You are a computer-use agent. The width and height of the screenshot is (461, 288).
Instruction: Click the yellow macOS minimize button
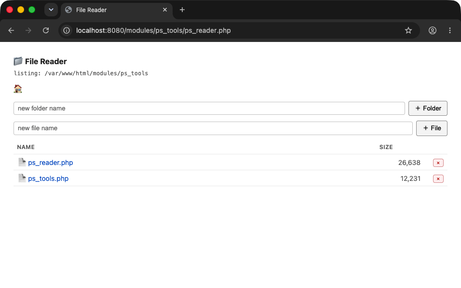(x=21, y=10)
